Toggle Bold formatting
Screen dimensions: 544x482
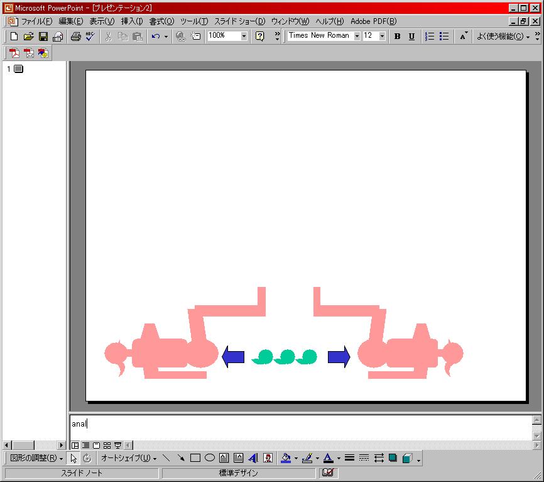coord(397,36)
